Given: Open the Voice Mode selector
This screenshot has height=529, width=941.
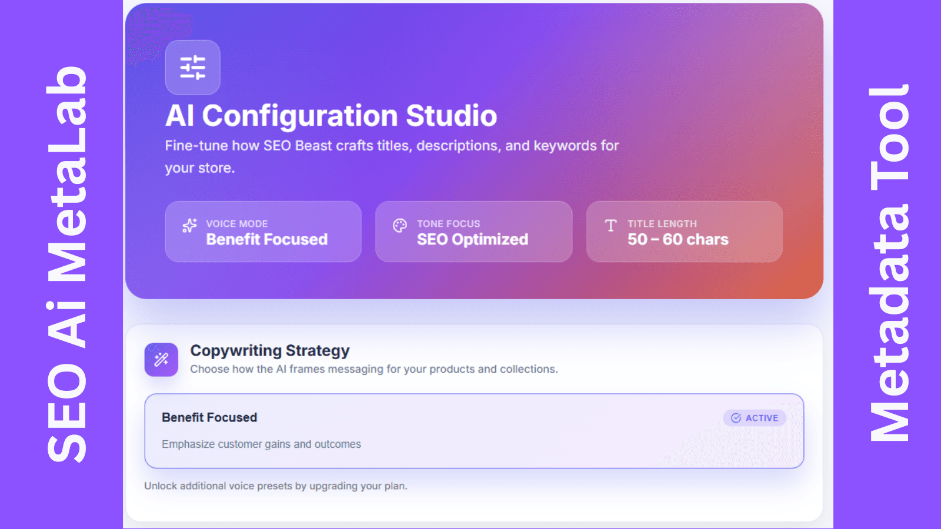Looking at the screenshot, I should coord(263,231).
